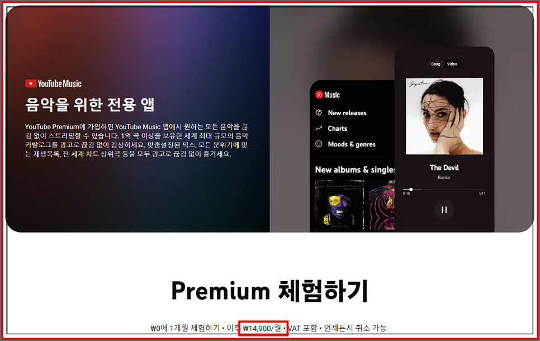
Task: Click the elapsed time 0:15 label
Action: [406, 193]
